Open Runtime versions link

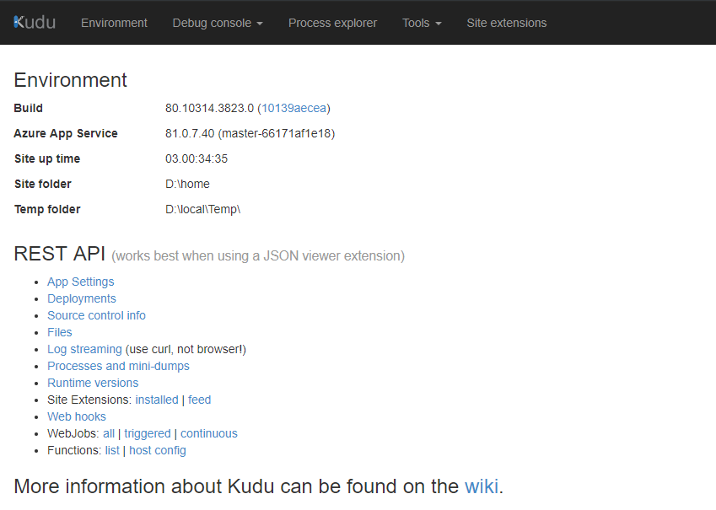(93, 383)
